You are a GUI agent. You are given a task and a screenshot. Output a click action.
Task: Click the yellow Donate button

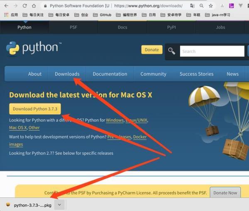152,49
